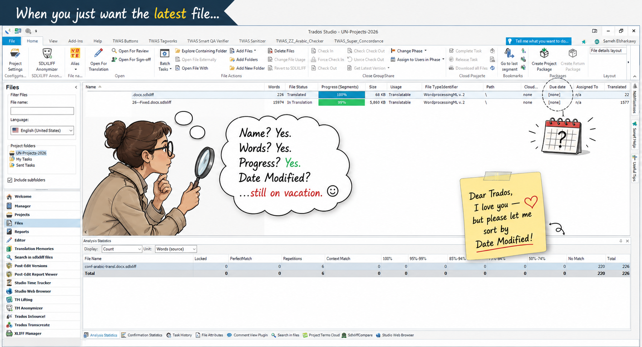
Task: Open the Manager view in the sidebar
Action: pos(43,206)
